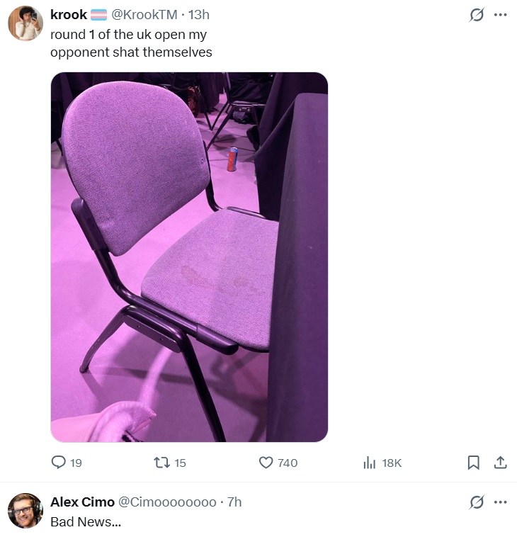Open the purple chair photo
Viewport: 517px width, 537px height.
(x=189, y=257)
